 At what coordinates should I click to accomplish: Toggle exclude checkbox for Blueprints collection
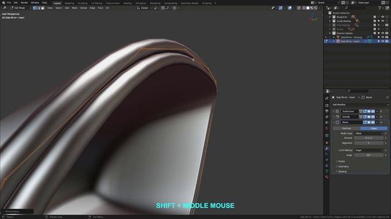click(375, 17)
